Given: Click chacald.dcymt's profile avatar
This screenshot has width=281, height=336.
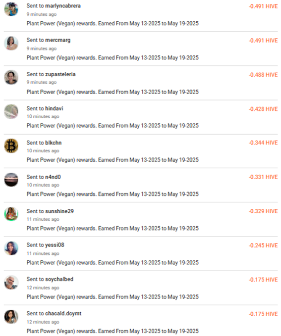Looking at the screenshot, I should click(11, 317).
